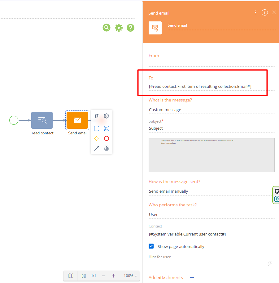Screen dimensions: 279x283
Task: Delete the selected element via trash icon
Action: (97, 116)
